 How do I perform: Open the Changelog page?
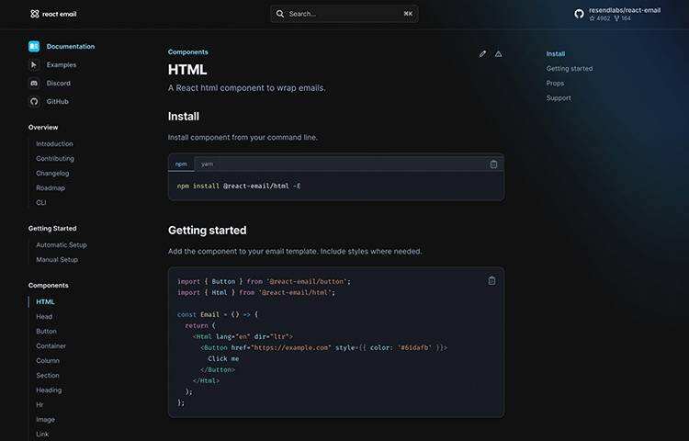pos(52,173)
